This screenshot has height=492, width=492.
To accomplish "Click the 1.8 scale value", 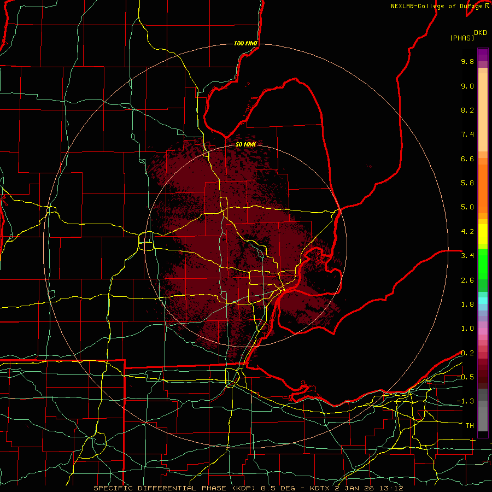I will click(x=467, y=304).
